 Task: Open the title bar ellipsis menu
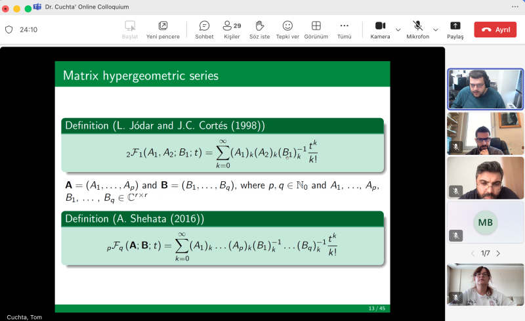click(x=514, y=7)
